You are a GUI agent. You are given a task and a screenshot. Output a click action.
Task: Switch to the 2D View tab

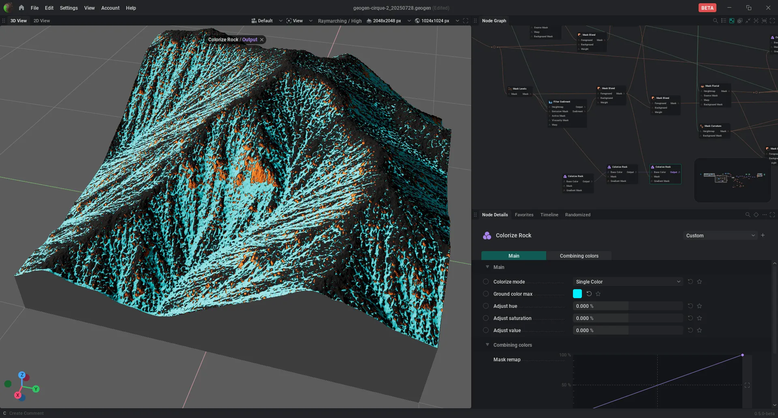(x=42, y=21)
